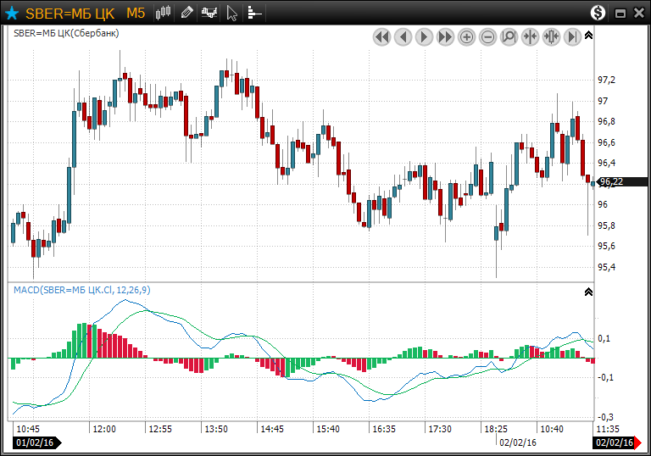
Task: Compress the chart bars horizontally
Action: [x=530, y=36]
